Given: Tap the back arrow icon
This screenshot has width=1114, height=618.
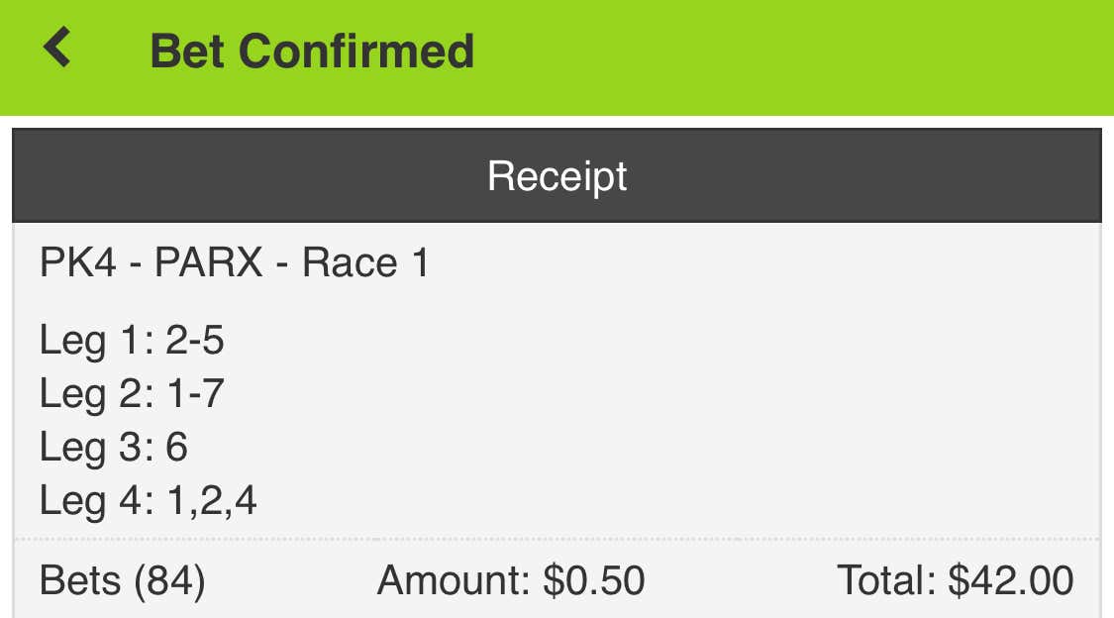Looking at the screenshot, I should (57, 48).
